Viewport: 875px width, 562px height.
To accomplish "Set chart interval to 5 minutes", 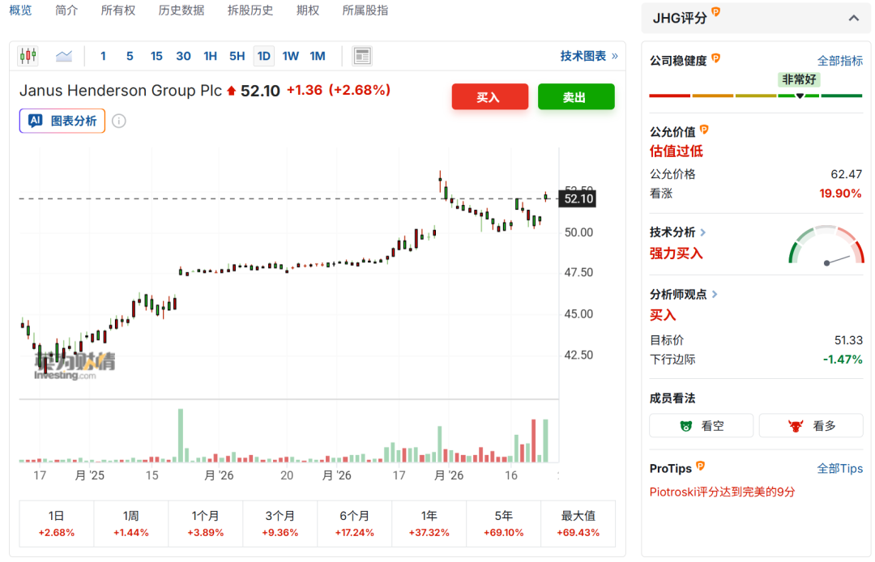I will pyautogui.click(x=130, y=57).
